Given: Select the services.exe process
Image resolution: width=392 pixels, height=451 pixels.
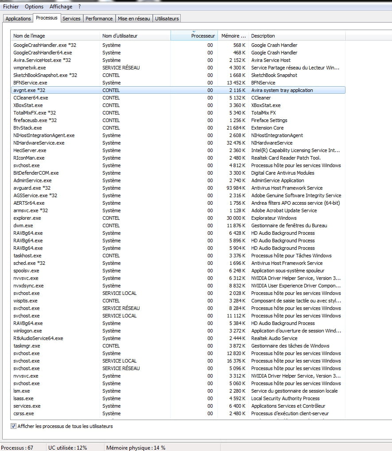Looking at the screenshot, I should coord(178,406).
